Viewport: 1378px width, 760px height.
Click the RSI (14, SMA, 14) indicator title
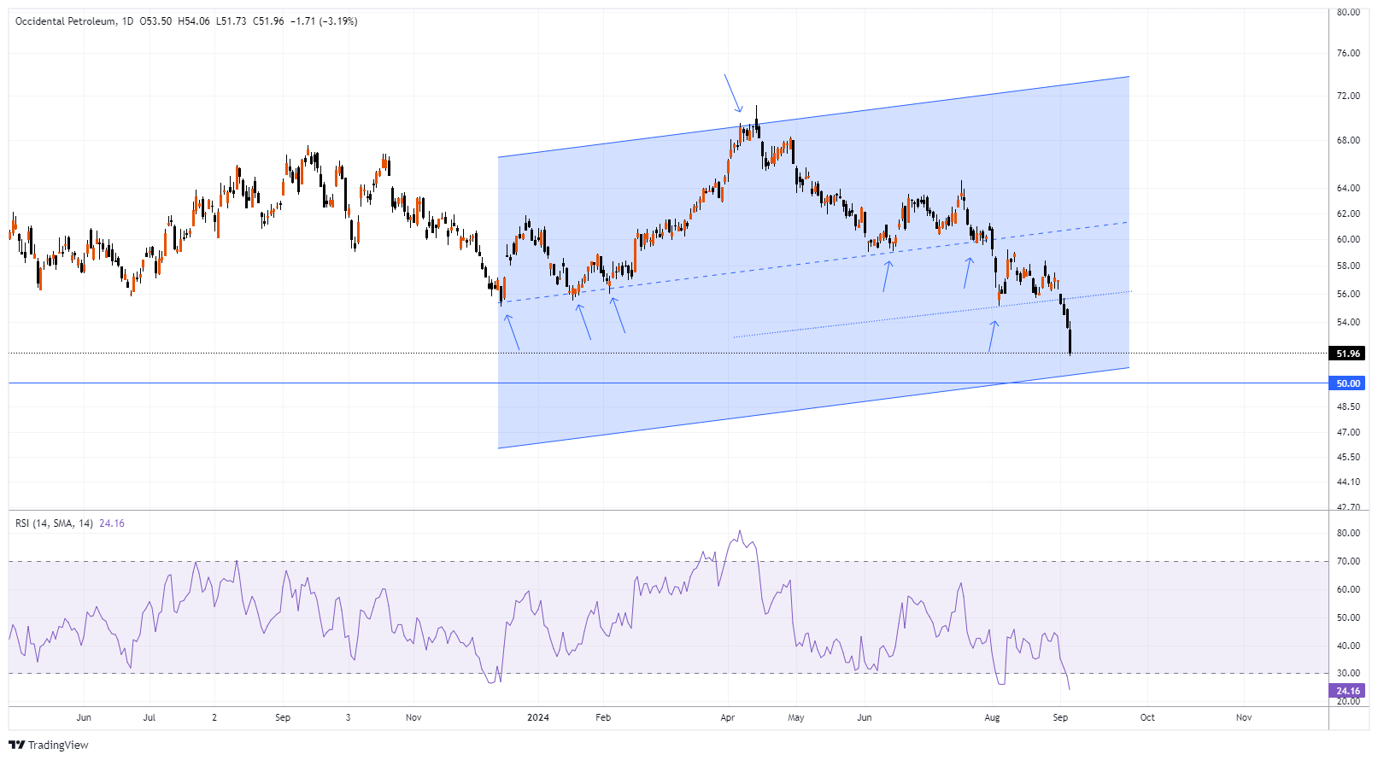tap(55, 523)
